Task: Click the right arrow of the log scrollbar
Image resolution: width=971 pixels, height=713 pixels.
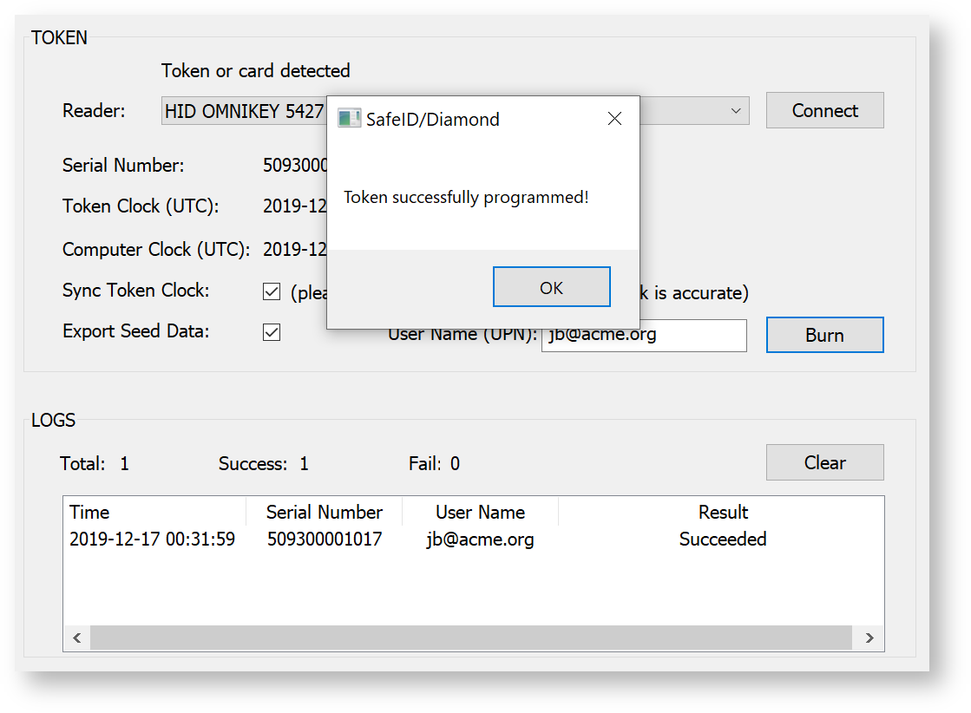Action: click(x=869, y=638)
